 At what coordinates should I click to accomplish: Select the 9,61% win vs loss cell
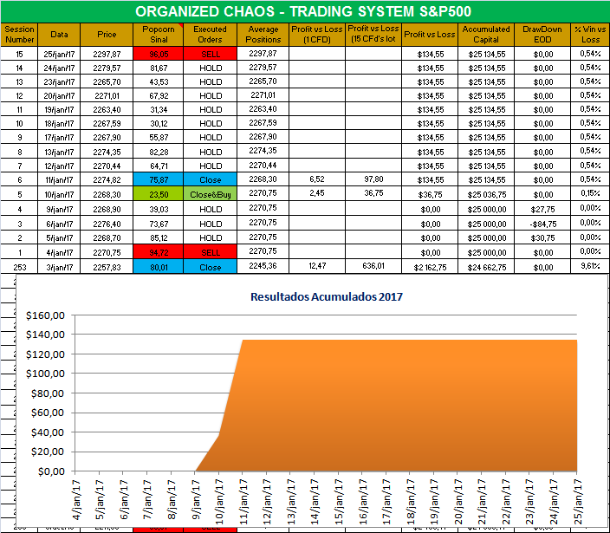pos(590,266)
